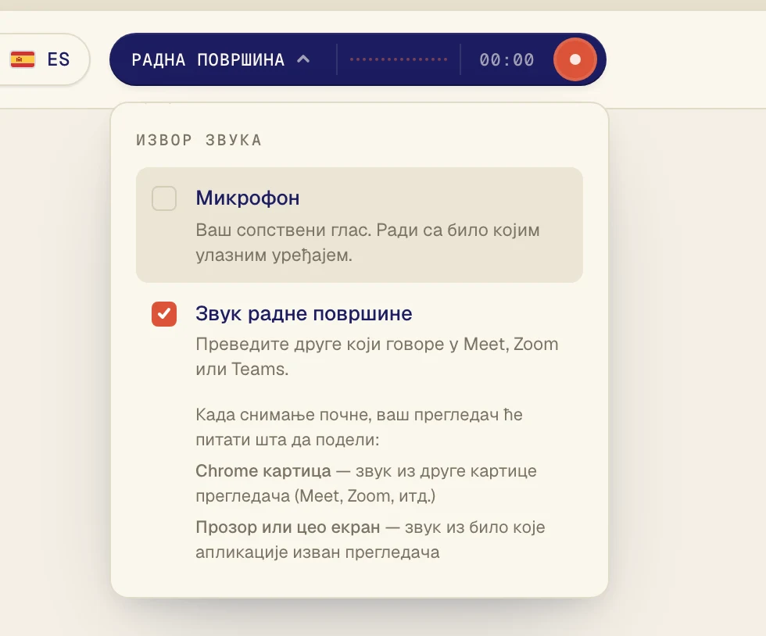The height and width of the screenshot is (636, 766).
Task: Click the 00:00 recording timer
Action: pyautogui.click(x=506, y=59)
